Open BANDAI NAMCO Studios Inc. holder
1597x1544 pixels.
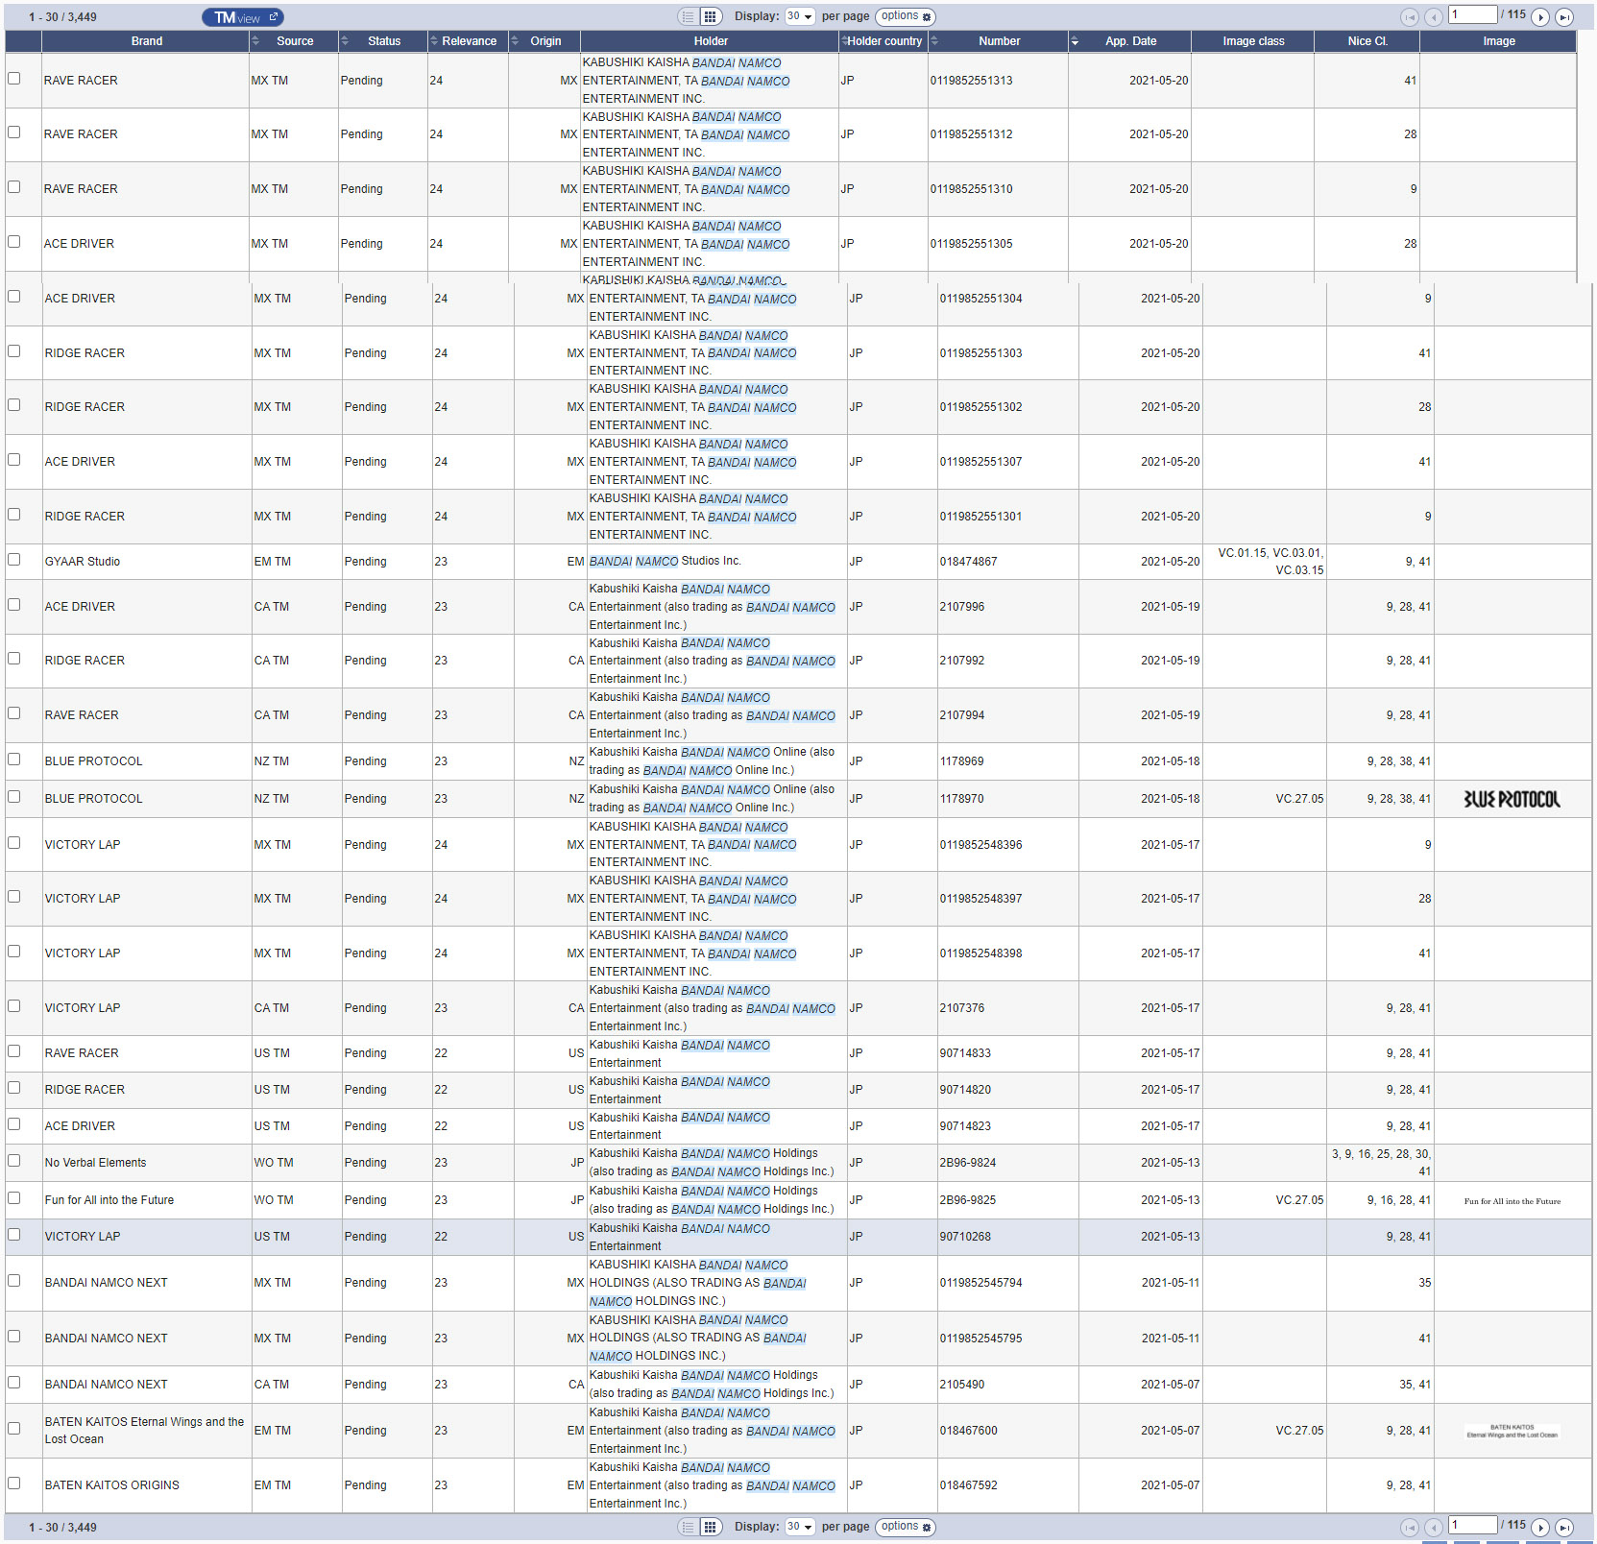[665, 562]
